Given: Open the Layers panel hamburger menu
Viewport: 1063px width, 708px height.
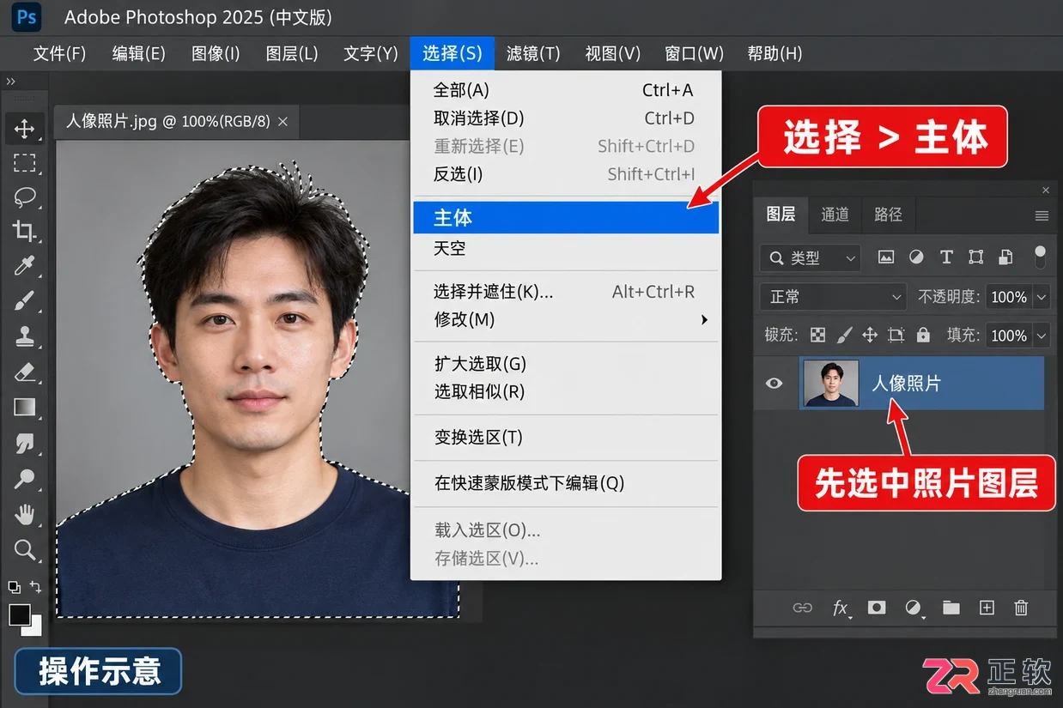Looking at the screenshot, I should (1042, 215).
